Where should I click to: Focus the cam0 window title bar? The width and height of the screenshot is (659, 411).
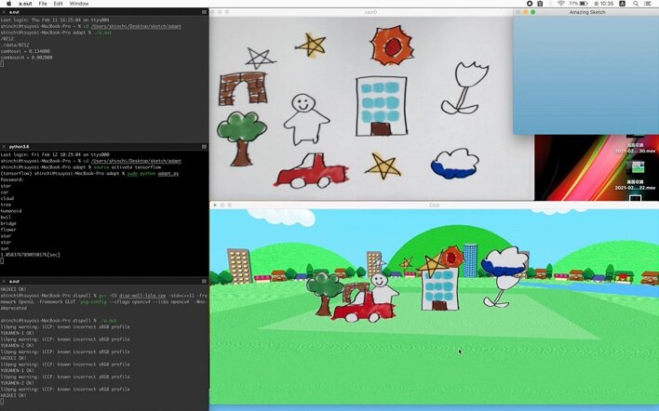click(x=370, y=12)
